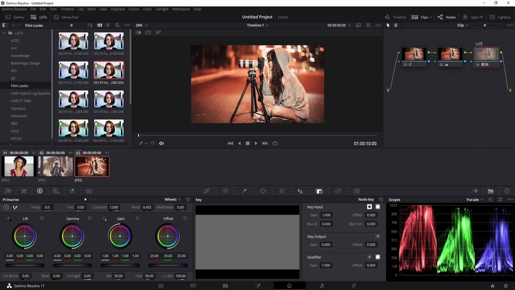Open the Gallery panel
Viewport: 515px width, 290px height.
(x=15, y=17)
